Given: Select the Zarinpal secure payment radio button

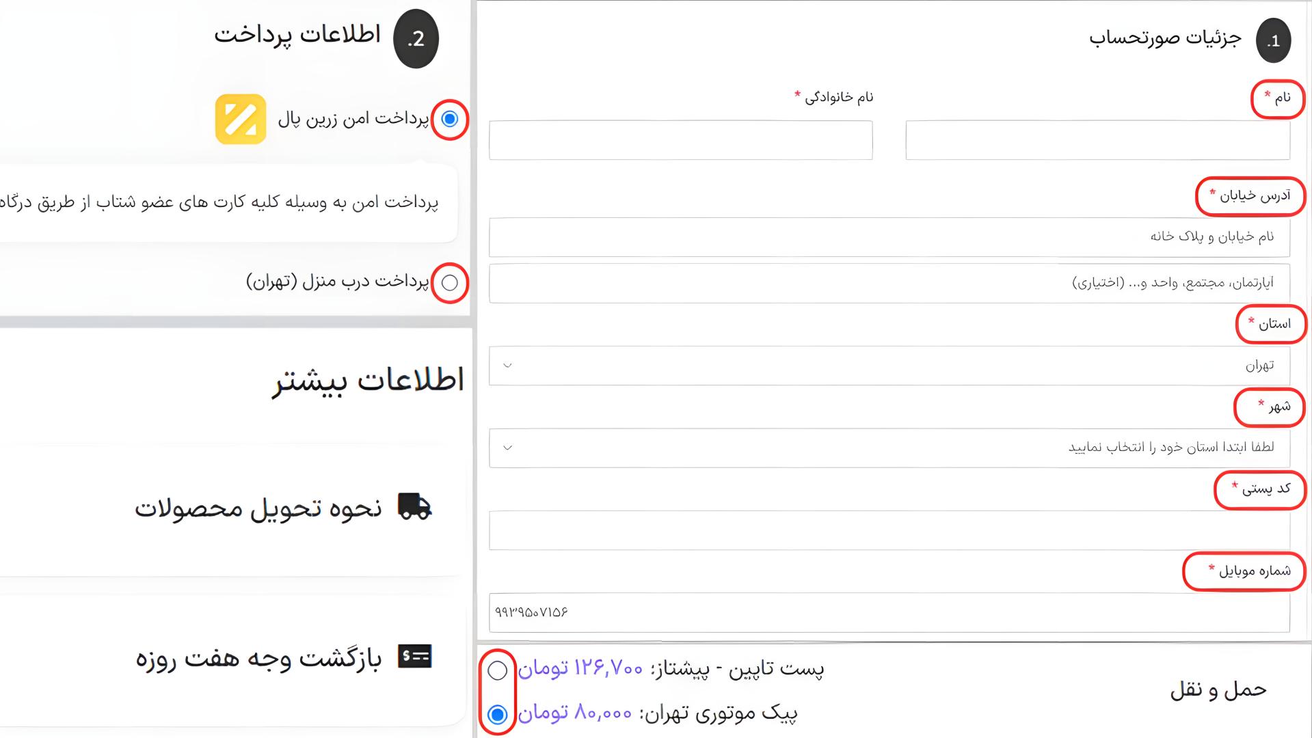Looking at the screenshot, I should point(449,119).
